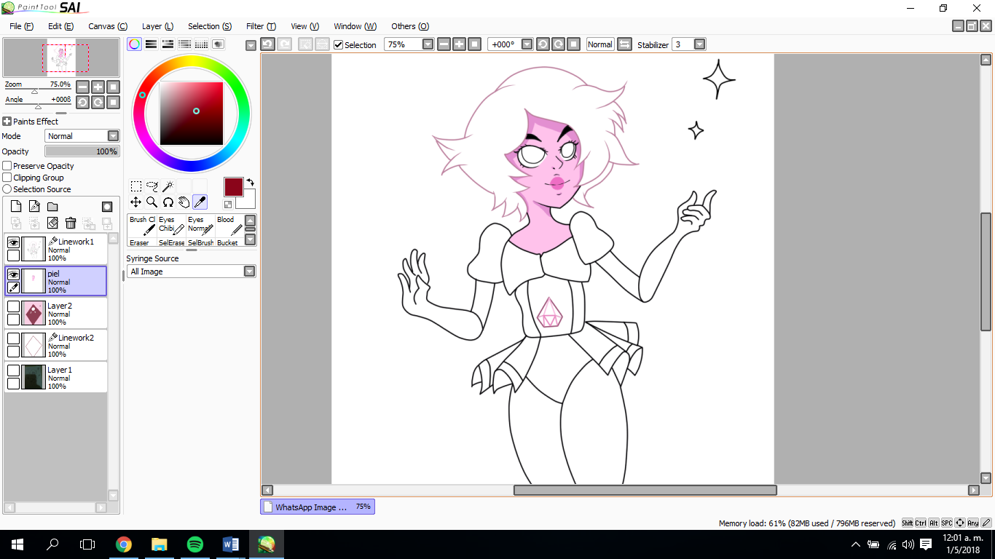Create a new layer folder
This screenshot has height=559, width=995.
tap(52, 207)
